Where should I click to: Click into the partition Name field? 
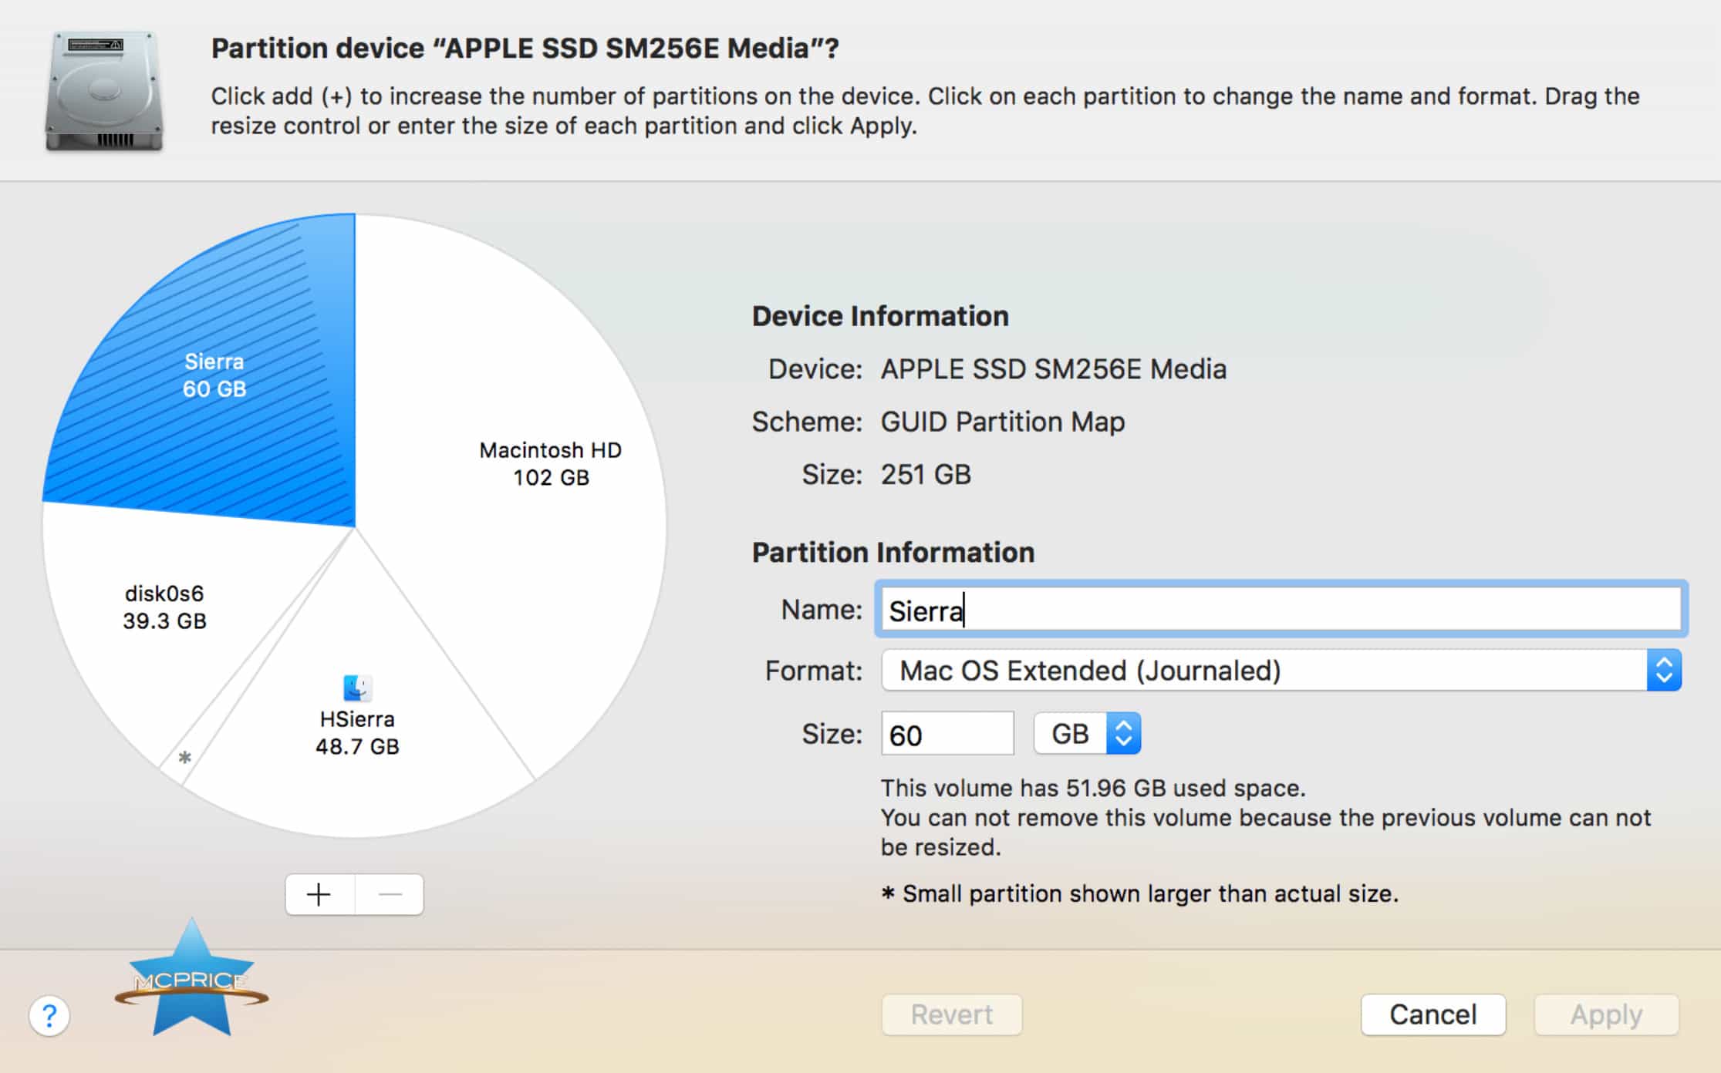click(x=1281, y=610)
